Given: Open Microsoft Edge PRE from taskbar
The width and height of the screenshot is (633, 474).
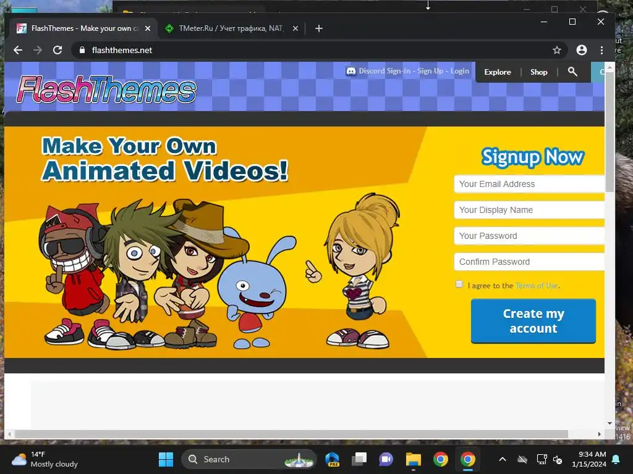Looking at the screenshot, I should [x=333, y=459].
